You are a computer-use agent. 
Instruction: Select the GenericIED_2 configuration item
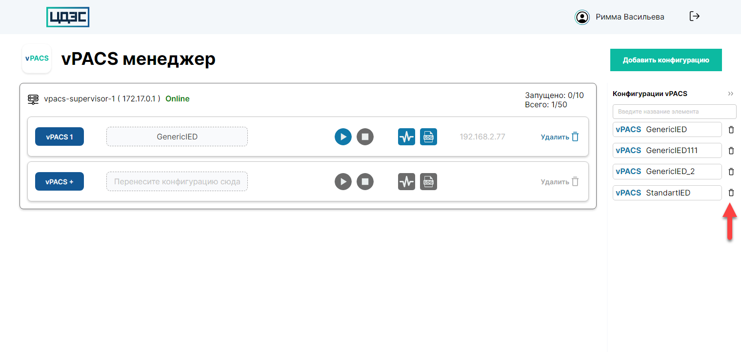(667, 172)
